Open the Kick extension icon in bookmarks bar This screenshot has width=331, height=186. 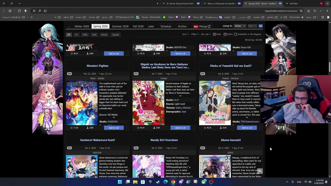click(x=164, y=17)
